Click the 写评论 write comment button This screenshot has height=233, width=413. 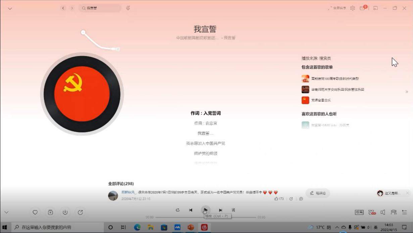[317, 193]
